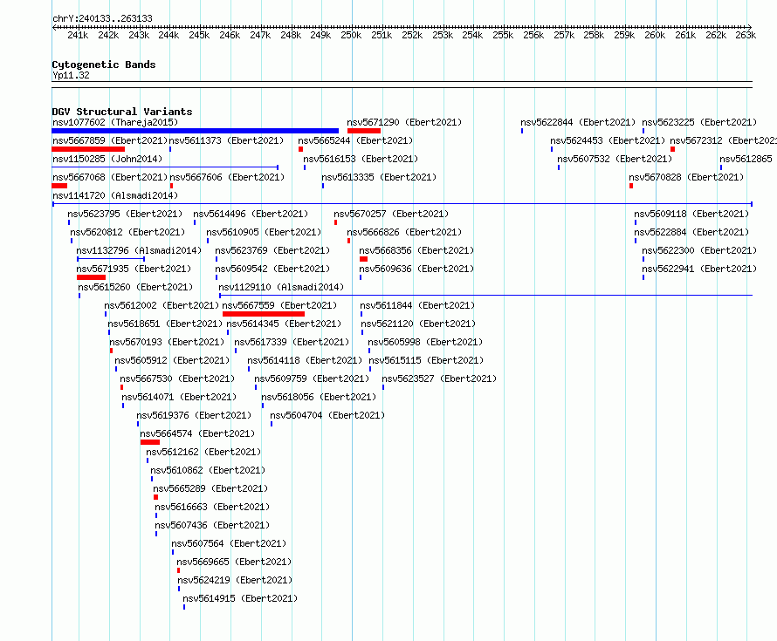
Task: Select nsv5666826 (Ebert2021) label
Action: tap(404, 232)
